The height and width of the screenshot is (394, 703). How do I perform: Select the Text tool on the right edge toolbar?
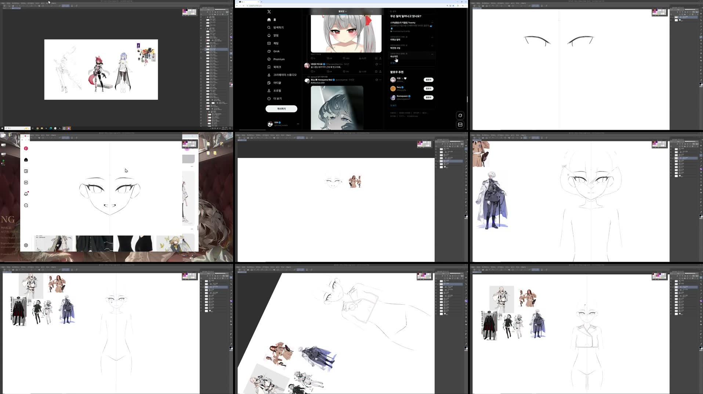point(231,73)
